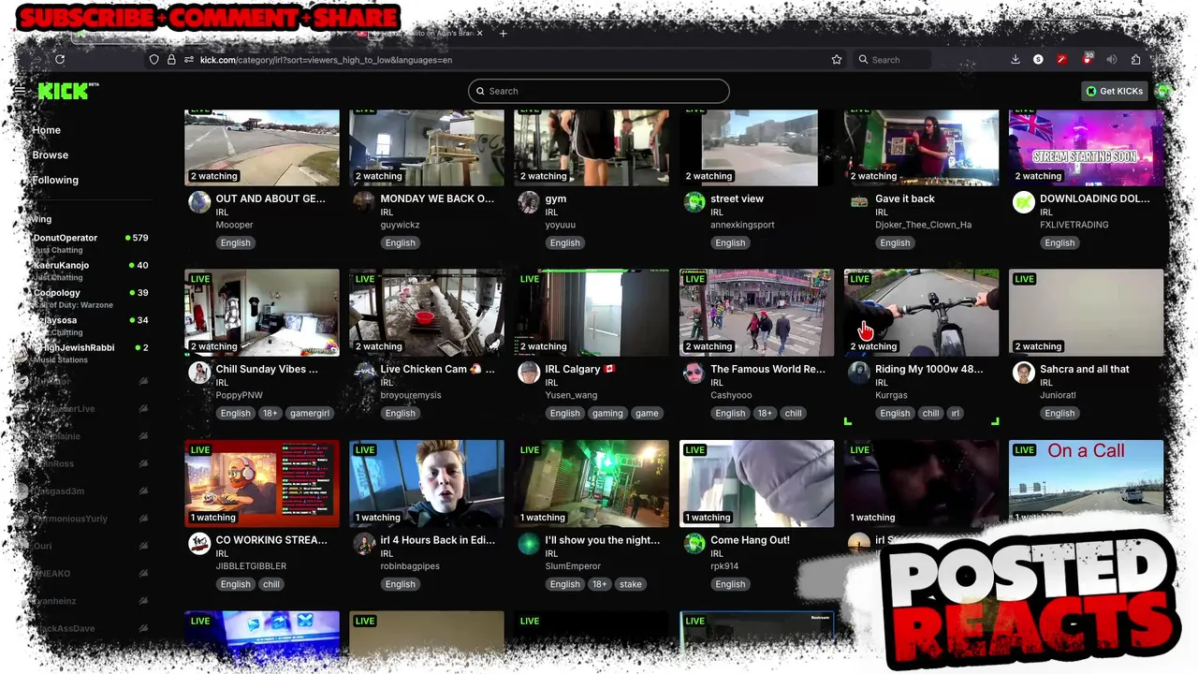Image resolution: width=1198 pixels, height=674 pixels.
Task: Go to Home in the Kick sidebar
Action: (x=46, y=130)
